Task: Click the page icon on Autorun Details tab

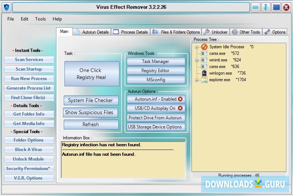Action: pos(77,32)
